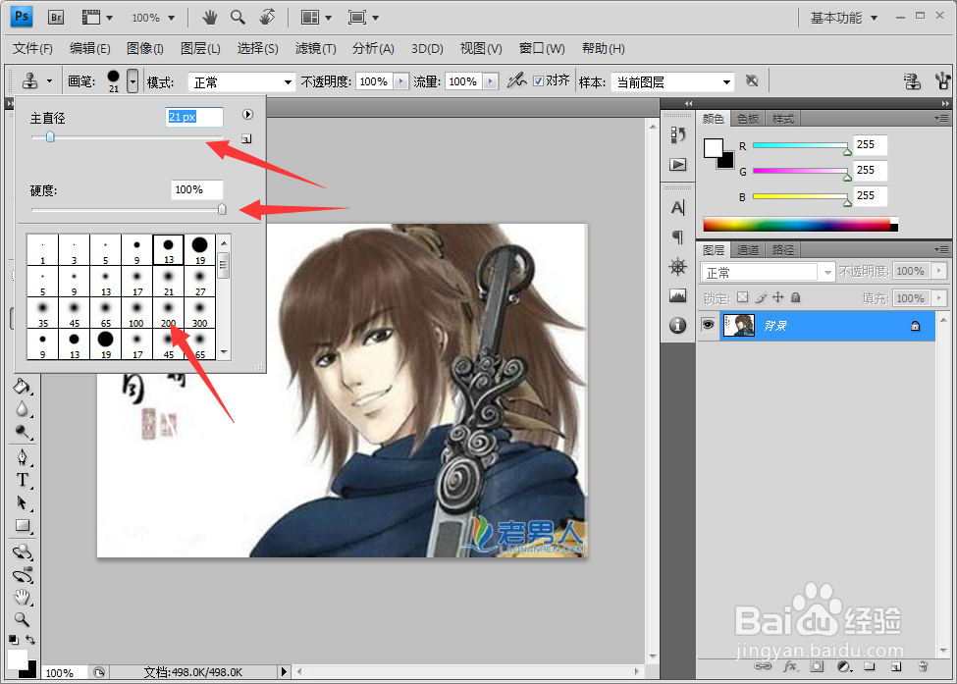Image resolution: width=957 pixels, height=684 pixels.
Task: Select the 3D Rotate tool
Action: (x=23, y=552)
